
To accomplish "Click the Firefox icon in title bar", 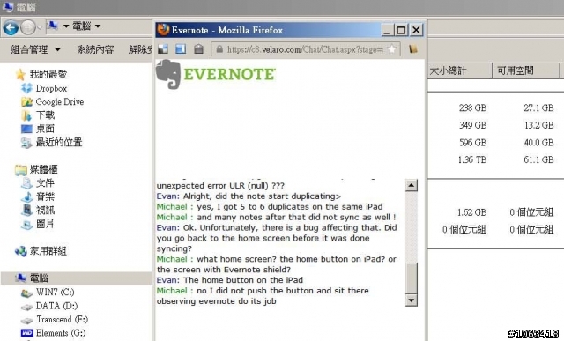I will coord(163,29).
